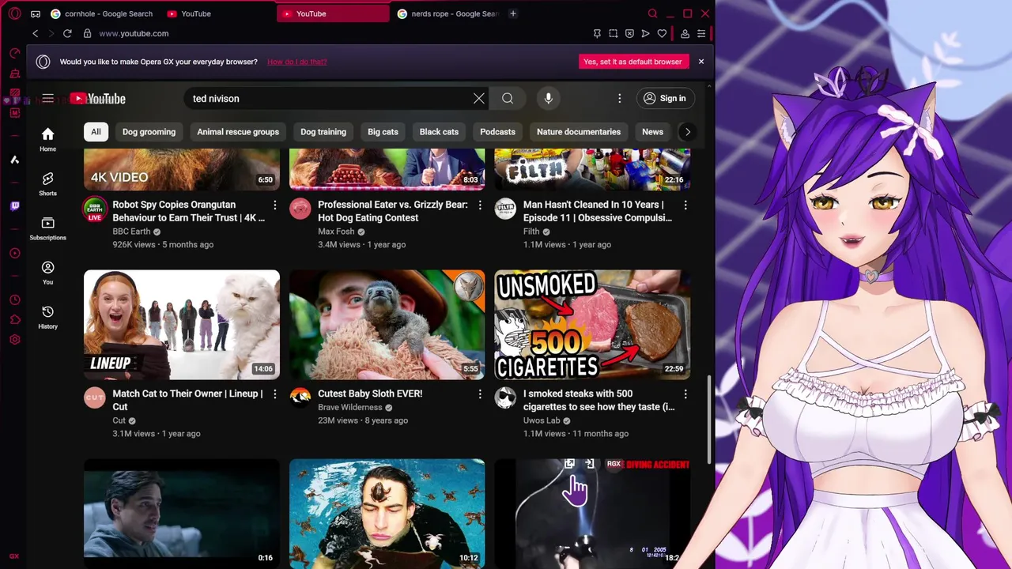Viewport: 1012px width, 569px height.
Task: Select the All filter chip
Action: click(96, 132)
